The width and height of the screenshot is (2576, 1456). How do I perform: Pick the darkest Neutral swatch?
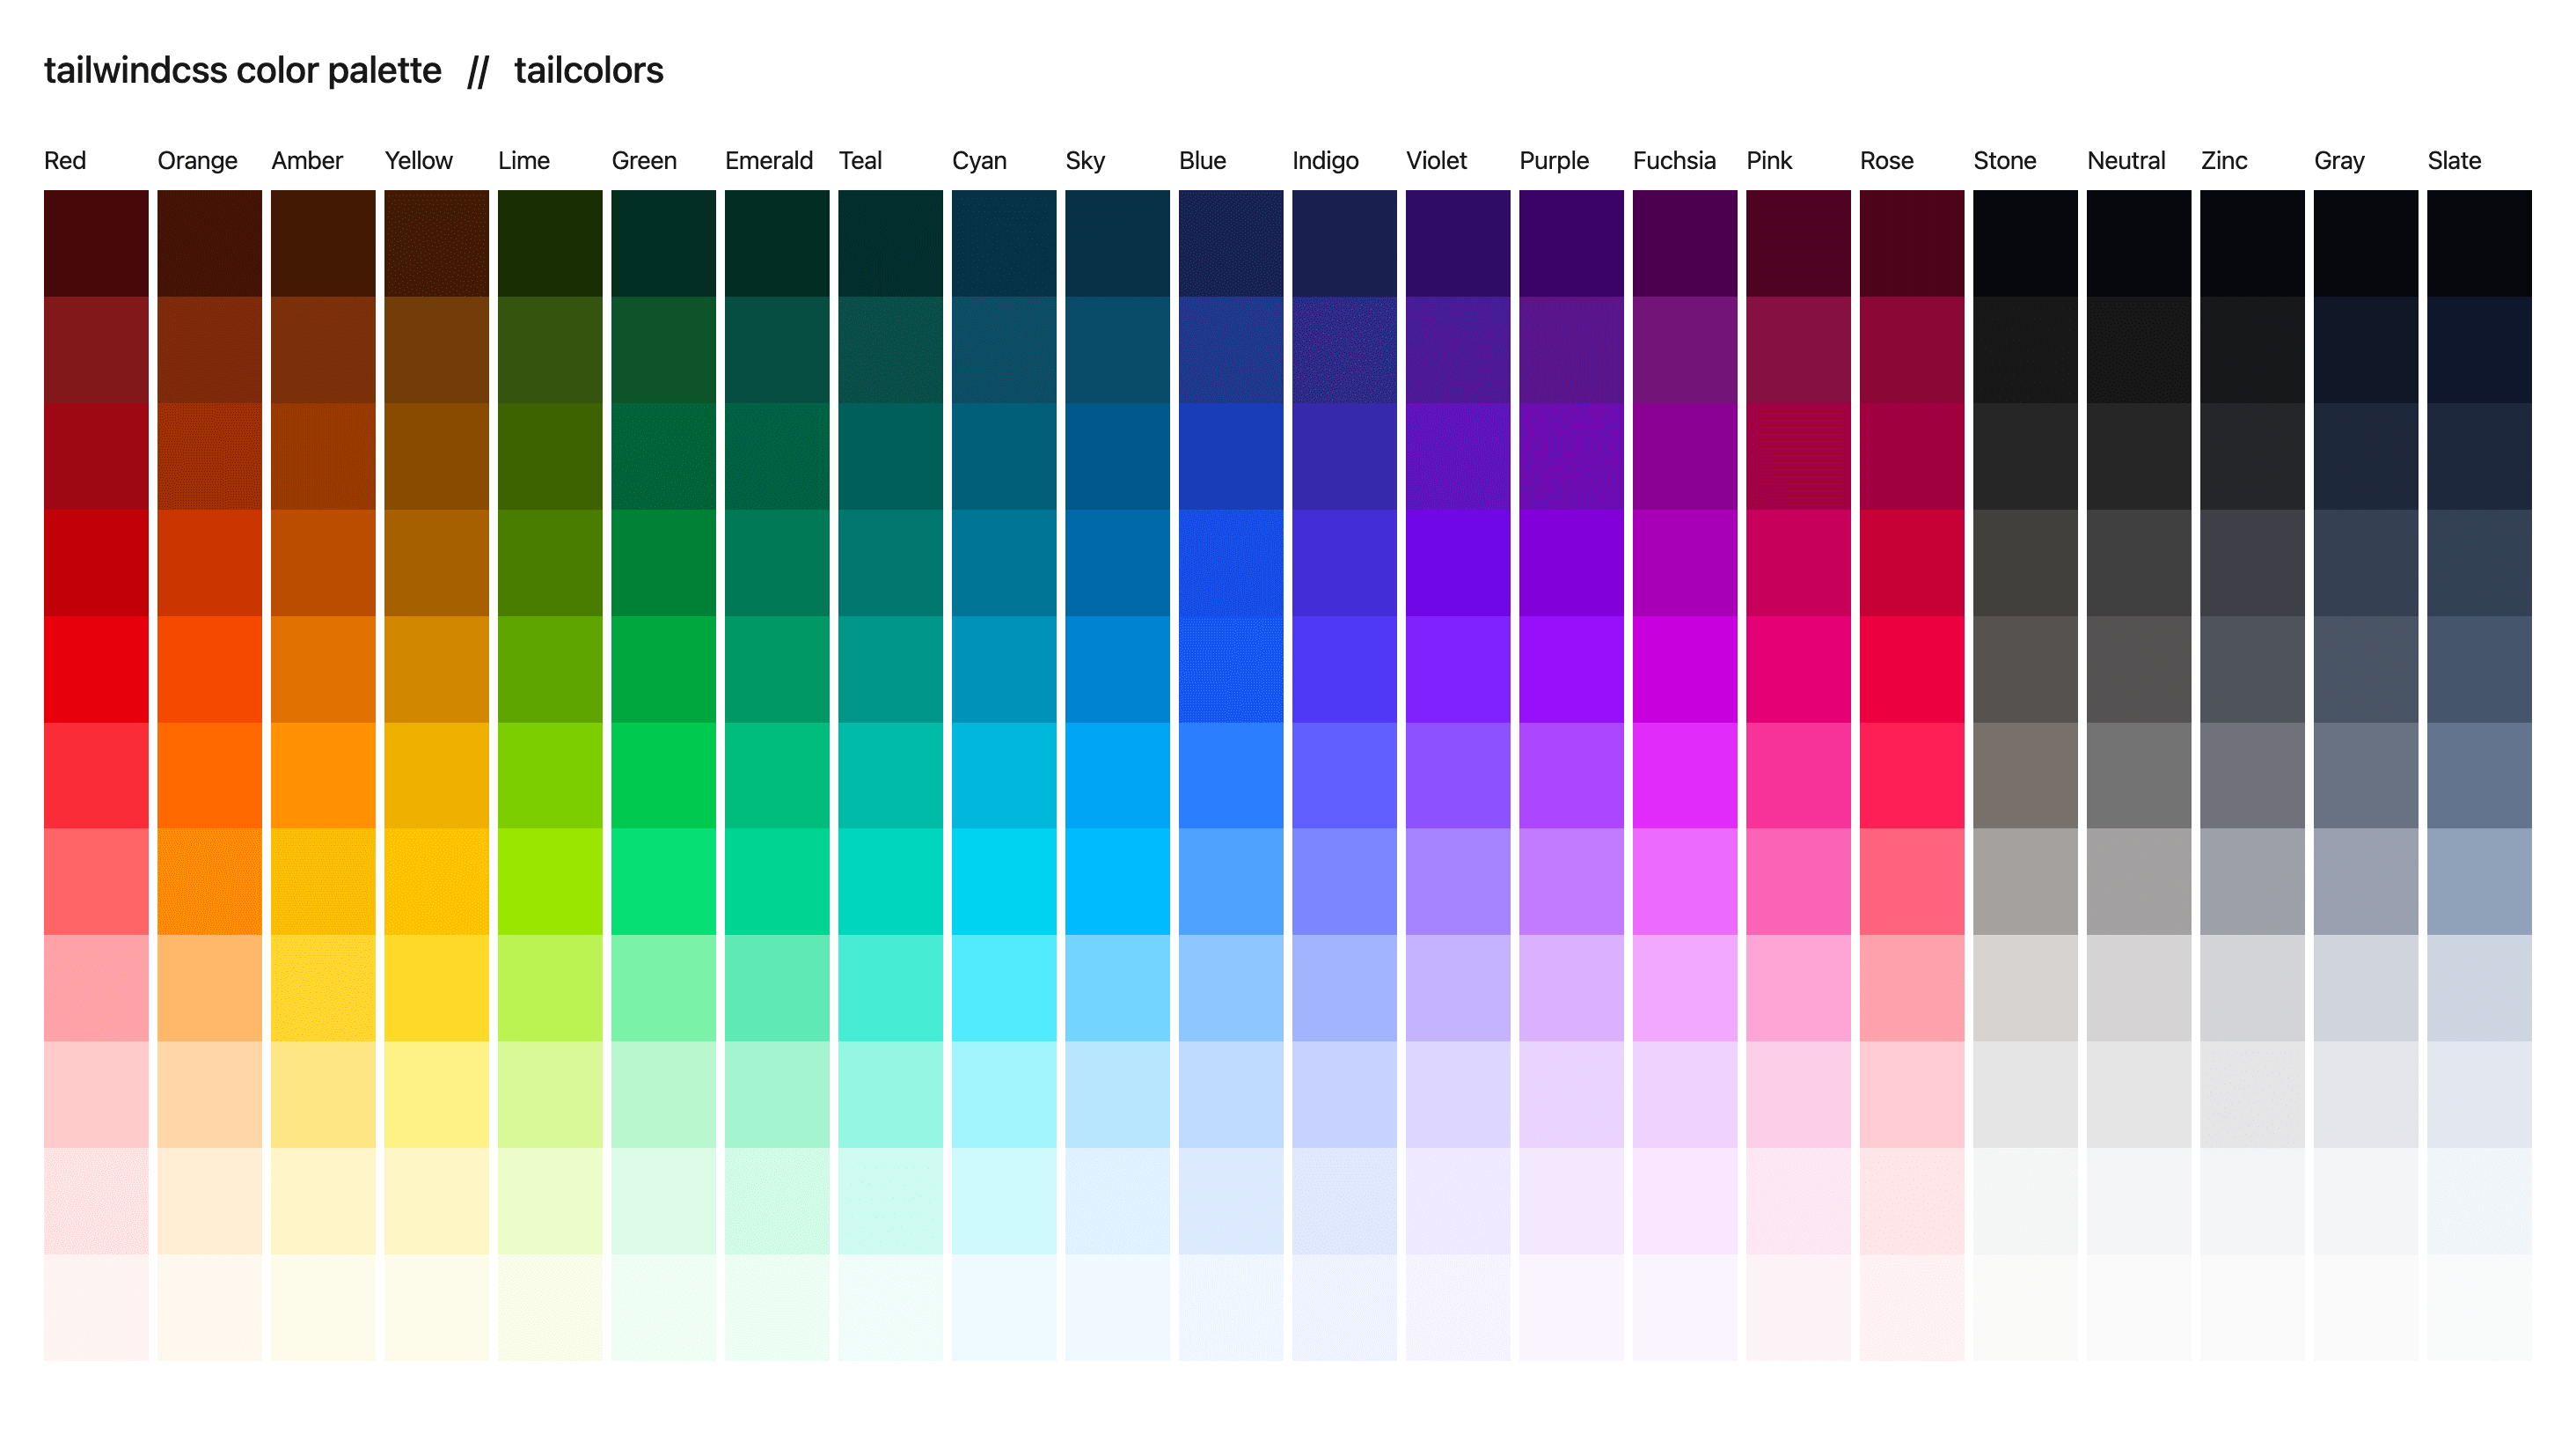(2139, 243)
